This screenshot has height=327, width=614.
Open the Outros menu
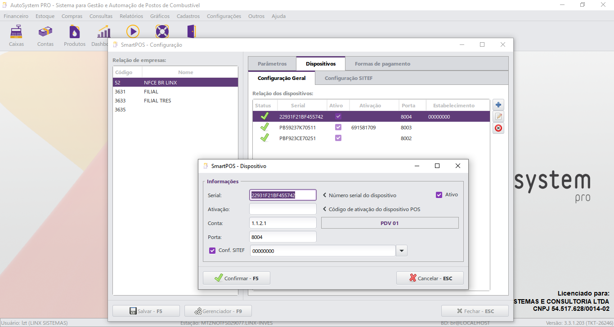point(256,16)
